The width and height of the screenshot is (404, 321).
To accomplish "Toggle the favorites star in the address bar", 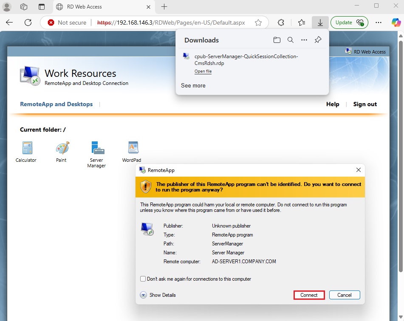I will point(258,22).
